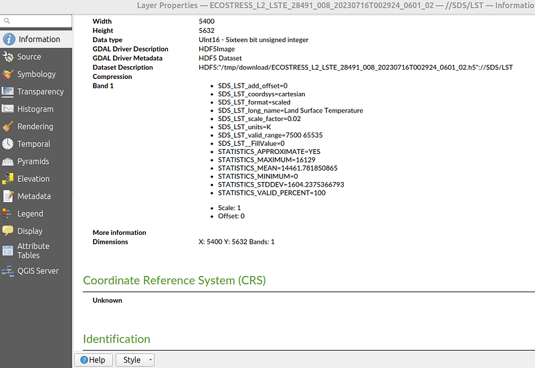Open the Attribute Tables label
The image size is (535, 368).
click(x=33, y=250)
